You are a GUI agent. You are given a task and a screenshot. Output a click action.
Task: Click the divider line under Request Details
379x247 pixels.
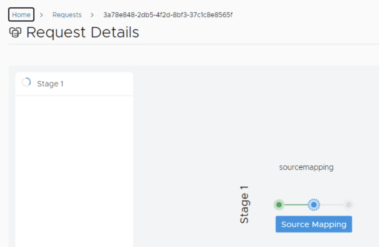pyautogui.click(x=185, y=44)
